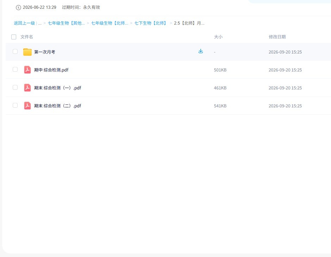
Task: Tick the checkbox for 期末 综合检测（一）.pdf
Action: pyautogui.click(x=15, y=87)
